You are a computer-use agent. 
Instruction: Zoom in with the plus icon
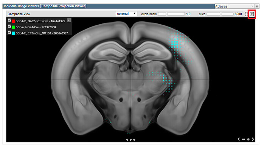[248, 139]
